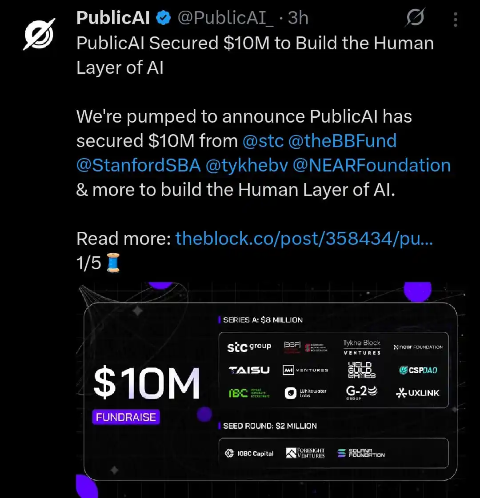Select the UXLINK logo in the graphic
Image resolution: width=480 pixels, height=498 pixels.
point(417,393)
